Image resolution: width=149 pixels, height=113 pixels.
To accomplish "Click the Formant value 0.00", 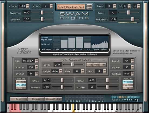I will tap(92, 80).
